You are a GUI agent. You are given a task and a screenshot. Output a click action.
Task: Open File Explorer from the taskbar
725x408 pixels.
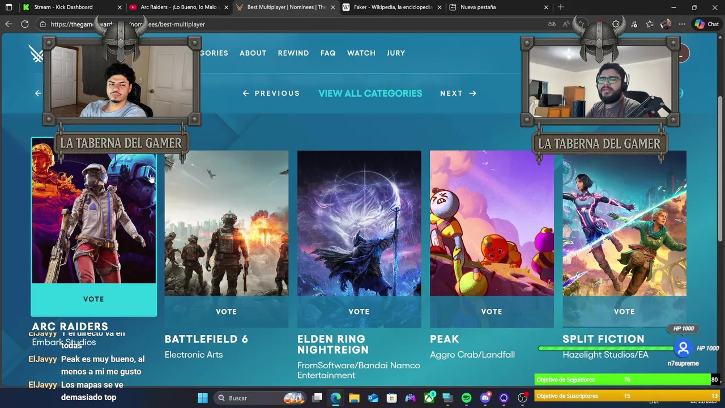tap(355, 398)
